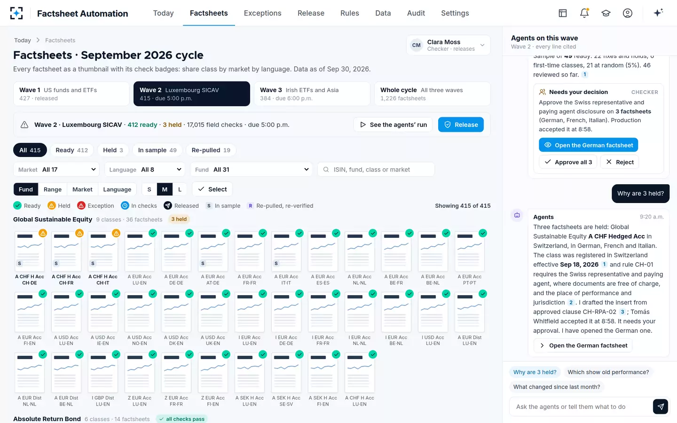677x423 pixels.
Task: Open the graduation cap learning icon
Action: click(x=606, y=13)
